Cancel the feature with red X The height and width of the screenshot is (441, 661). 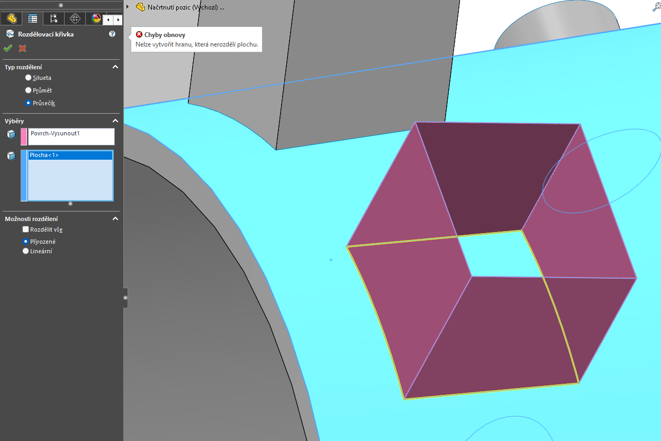tap(22, 49)
